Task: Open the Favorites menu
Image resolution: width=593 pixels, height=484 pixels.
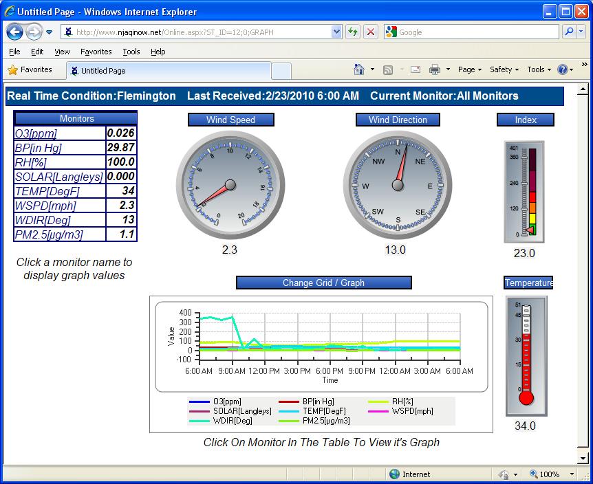Action: tap(96, 51)
